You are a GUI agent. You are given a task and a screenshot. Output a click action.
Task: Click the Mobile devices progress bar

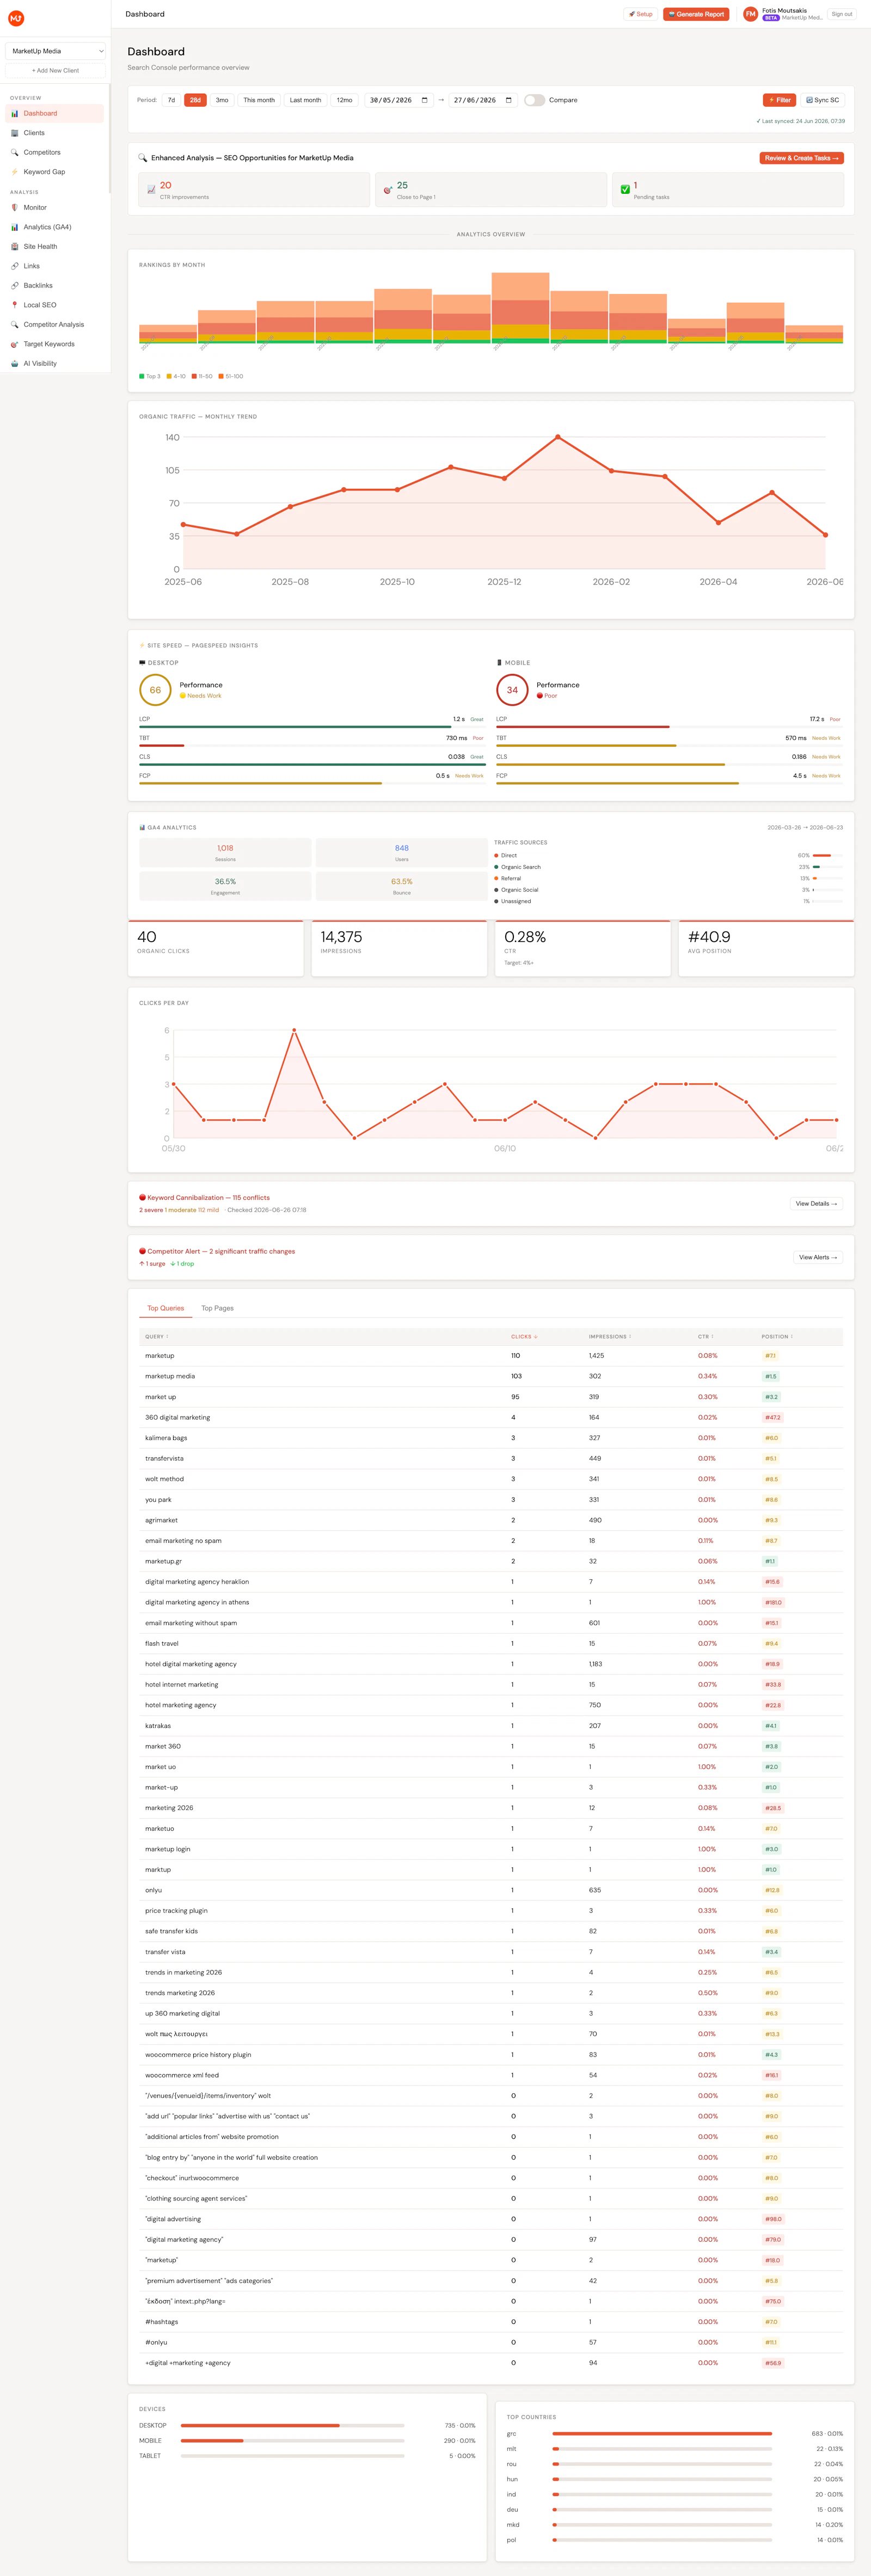pos(293,2440)
